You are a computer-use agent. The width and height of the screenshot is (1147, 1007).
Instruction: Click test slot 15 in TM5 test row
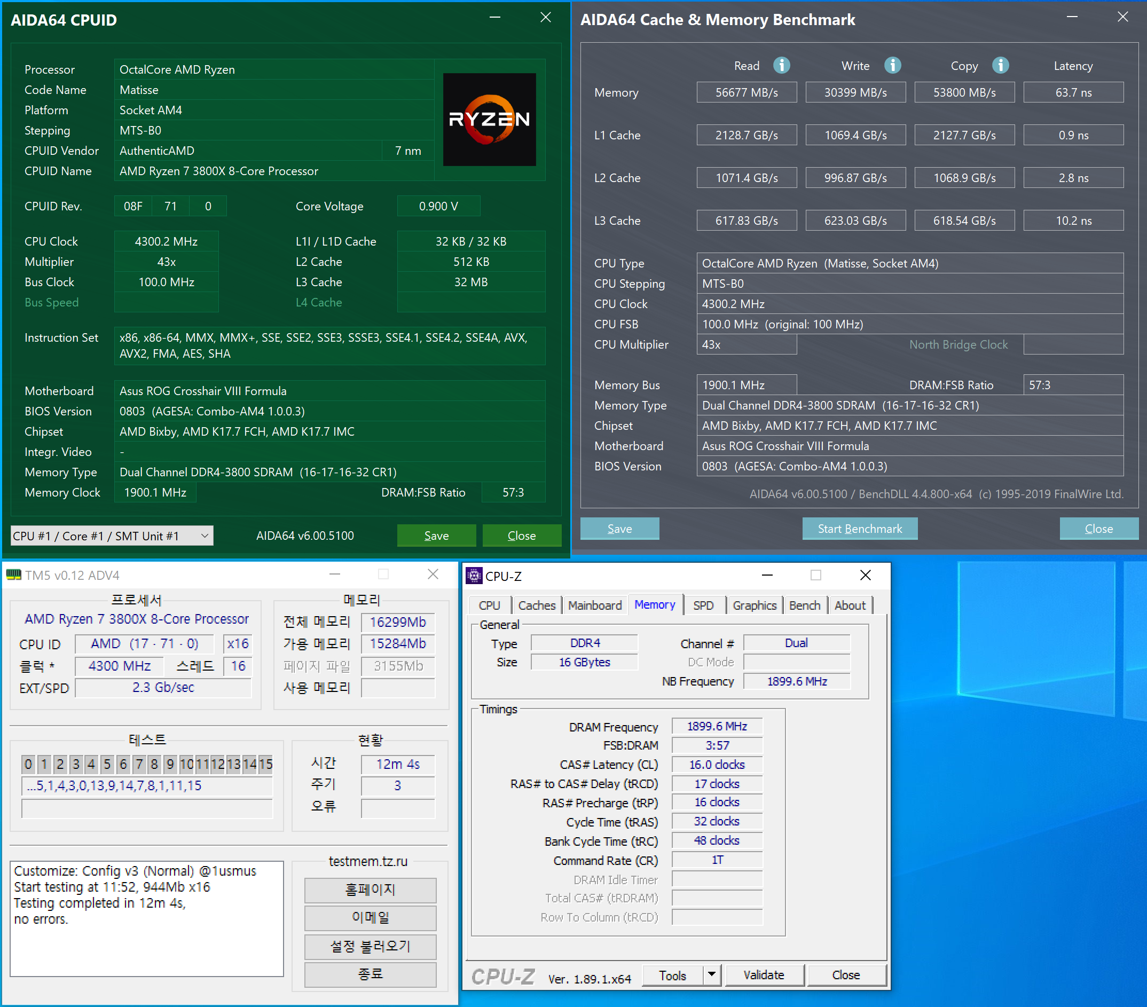pyautogui.click(x=265, y=764)
